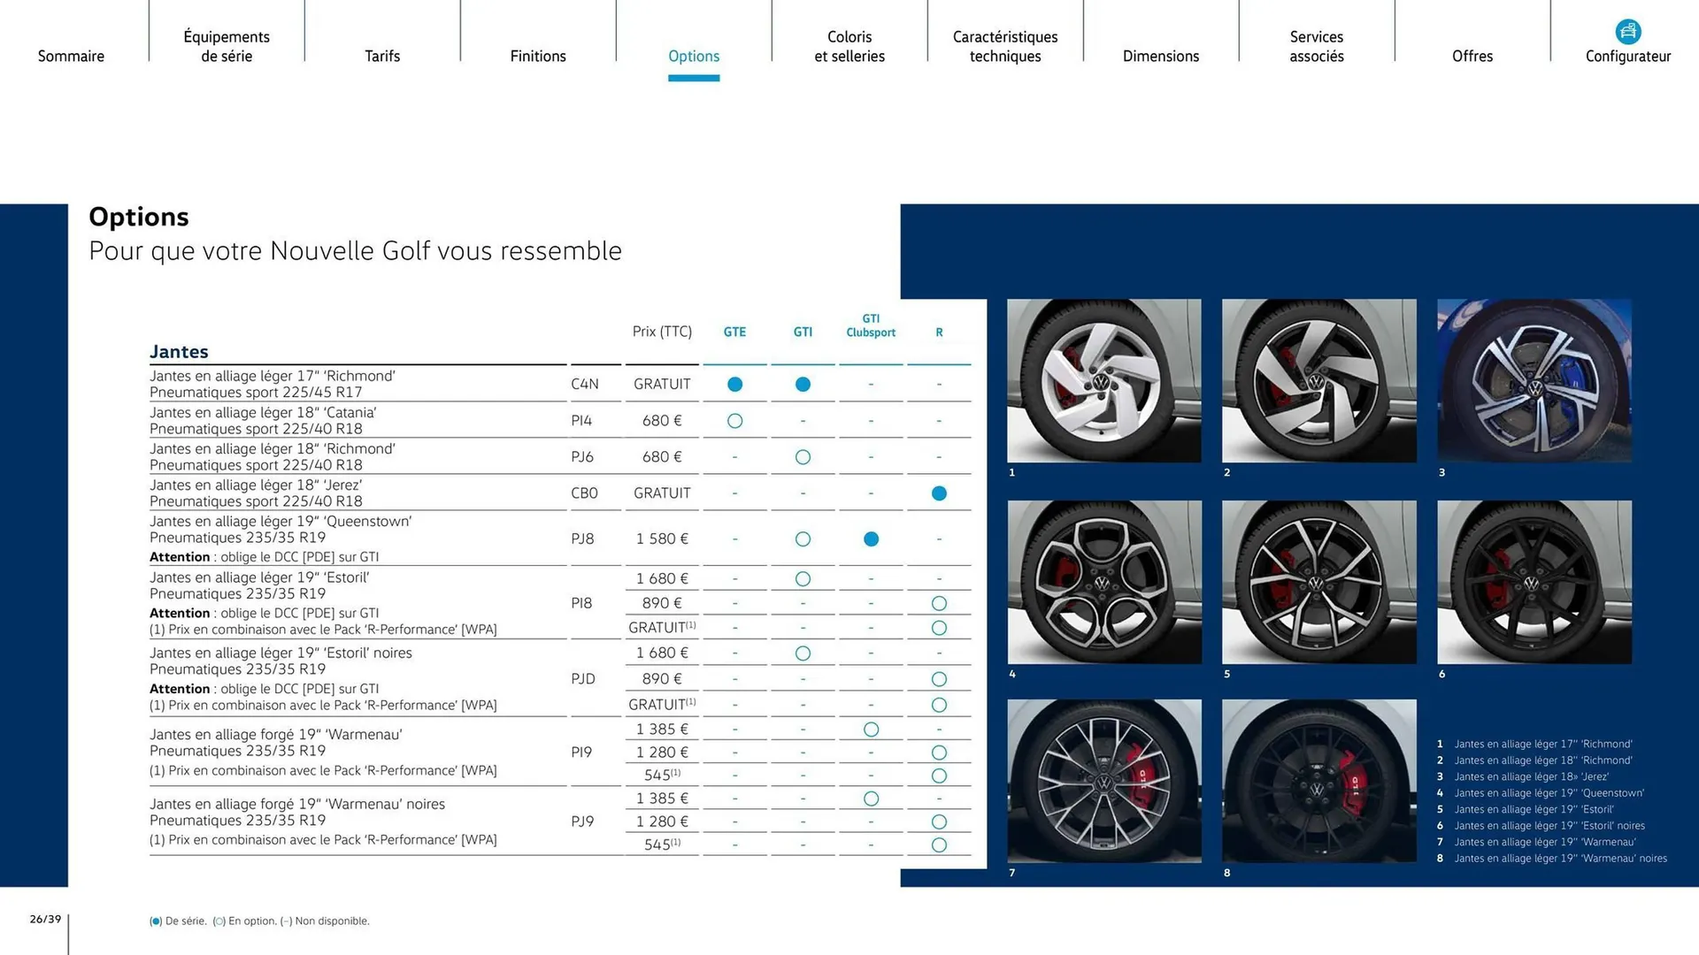Select the GTE dot for 17" Richmond wheels
1699x955 pixels.
tap(734, 384)
